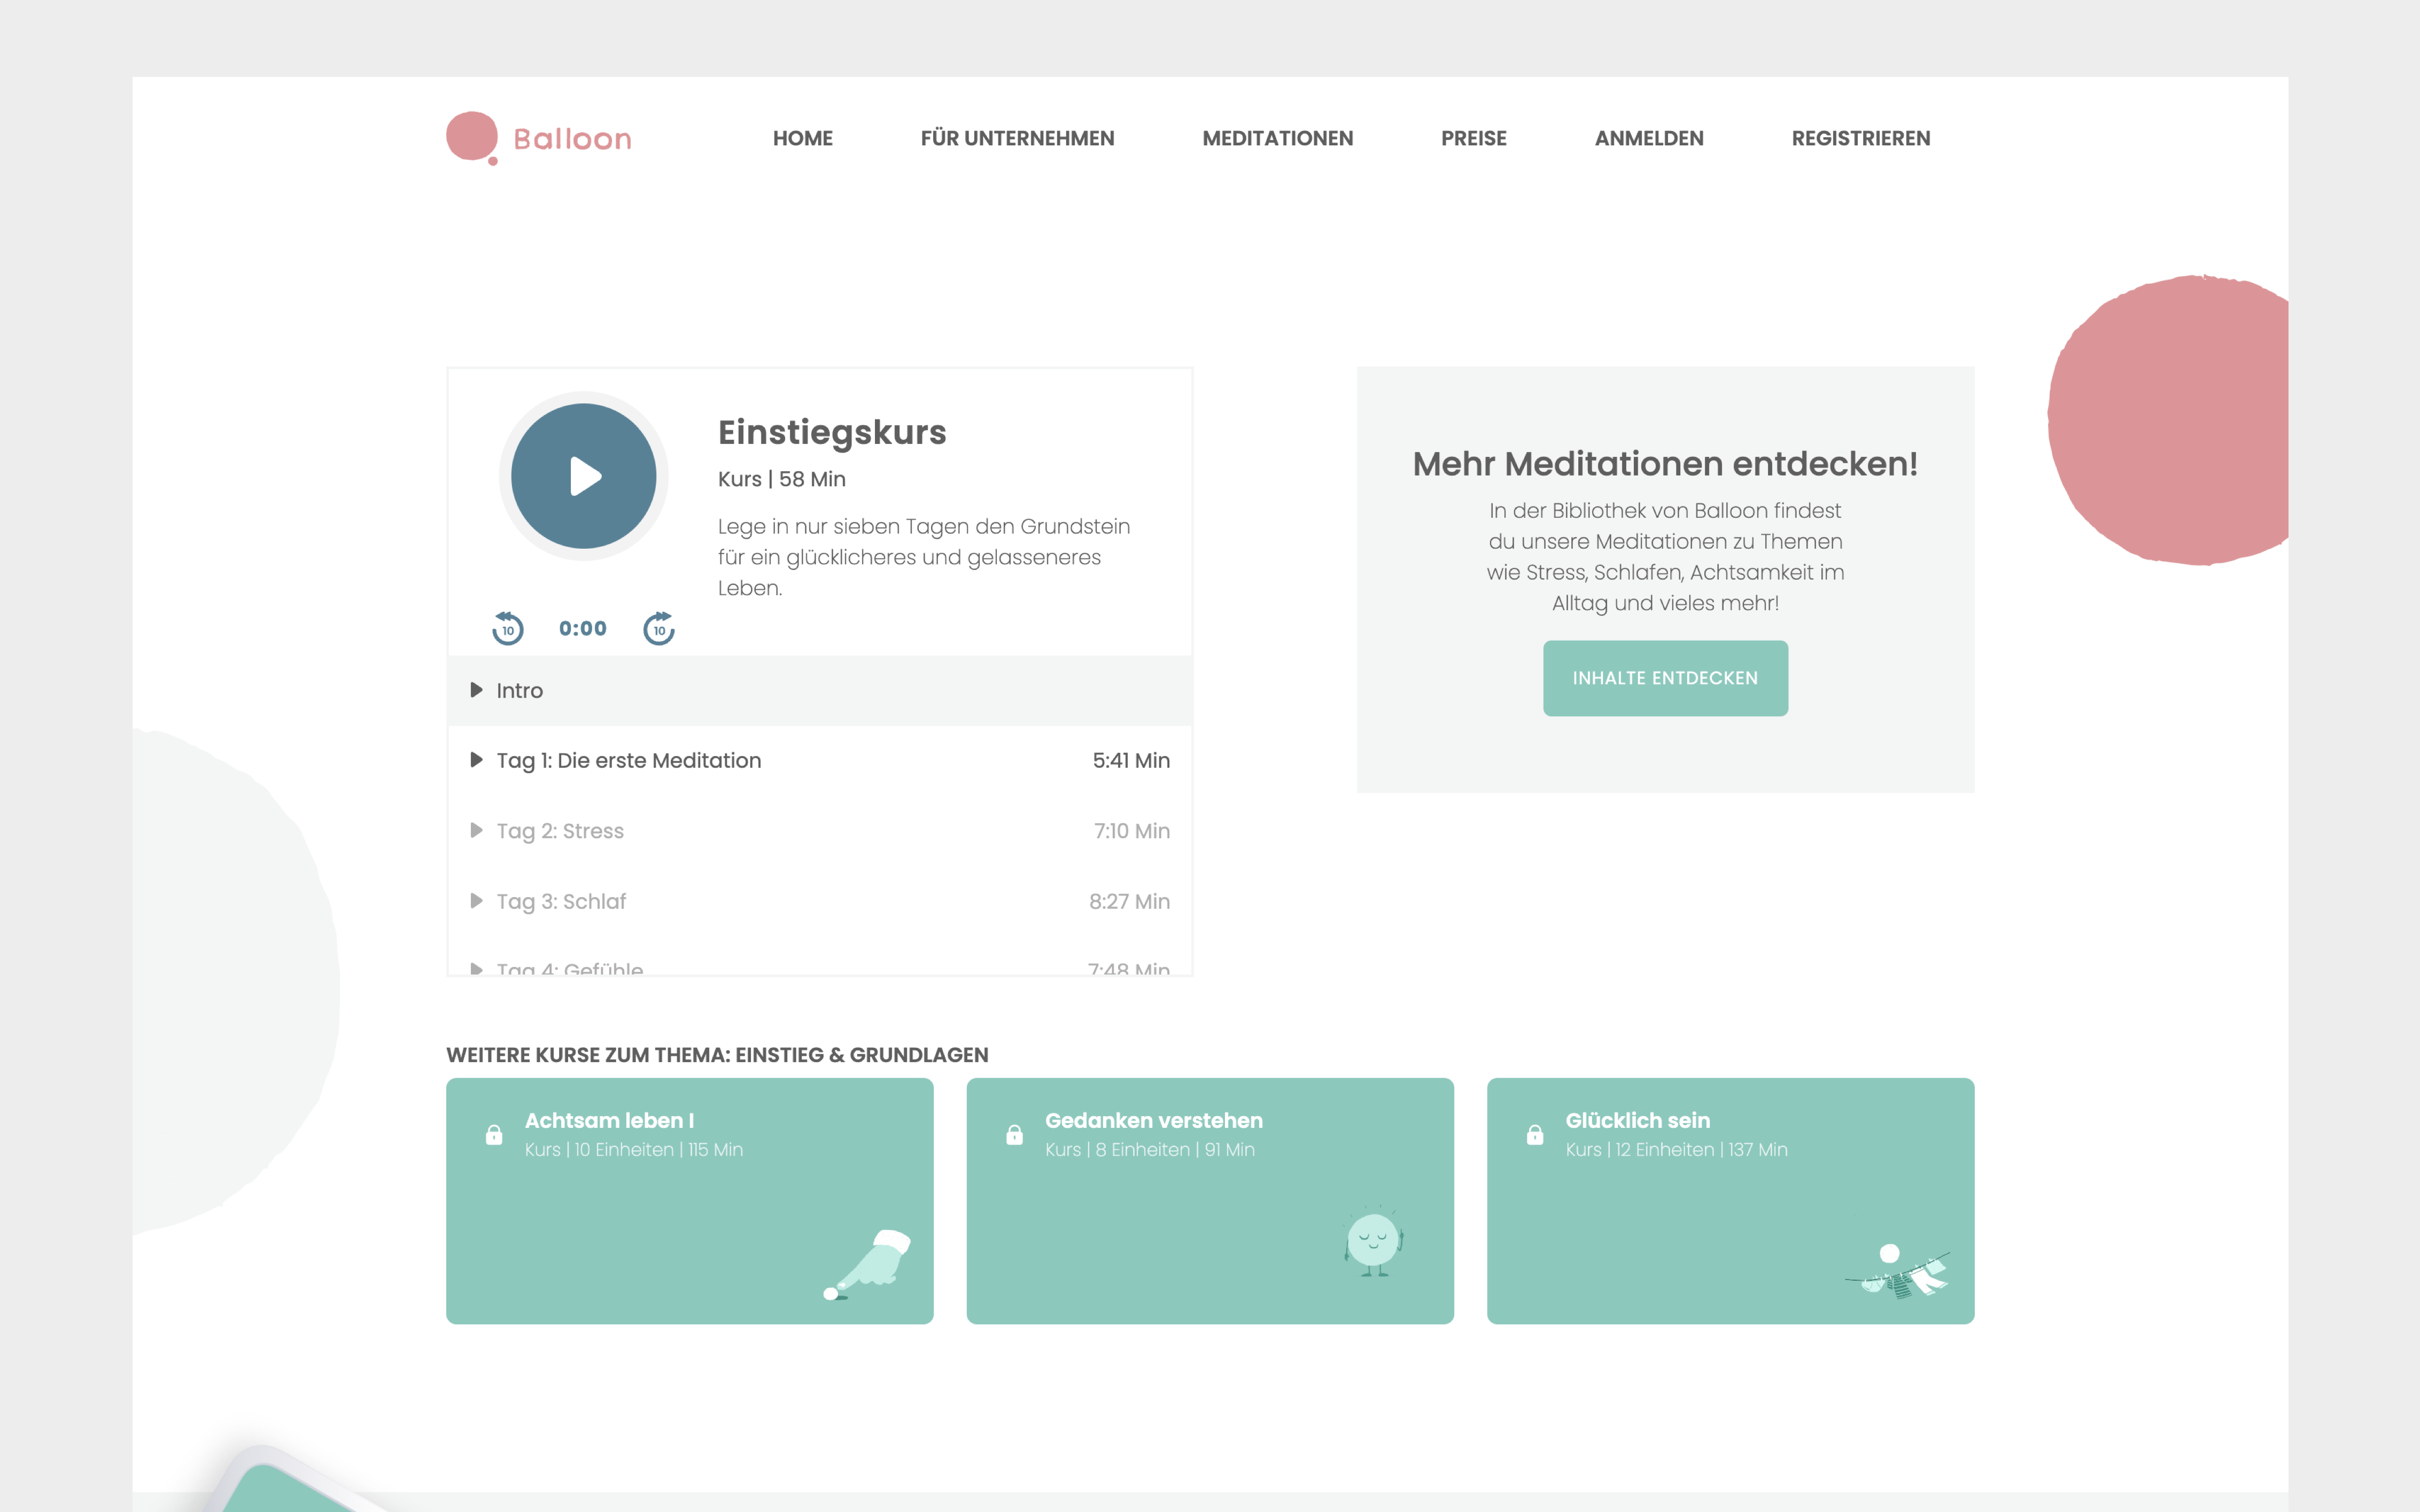
Task: Open FÜR UNTERNEHMEN menu item
Action: [1017, 138]
